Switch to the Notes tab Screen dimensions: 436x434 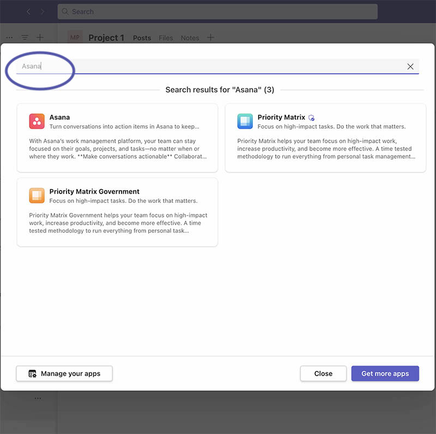tap(190, 38)
